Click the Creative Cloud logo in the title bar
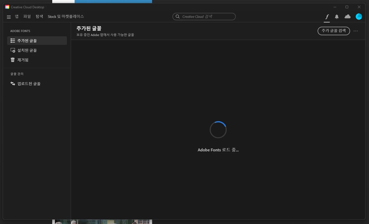This screenshot has width=369, height=224. (x=7, y=7)
